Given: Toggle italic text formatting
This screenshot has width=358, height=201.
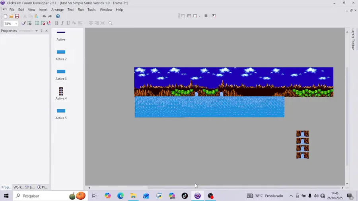Looking at the screenshot, I should 62,23.
